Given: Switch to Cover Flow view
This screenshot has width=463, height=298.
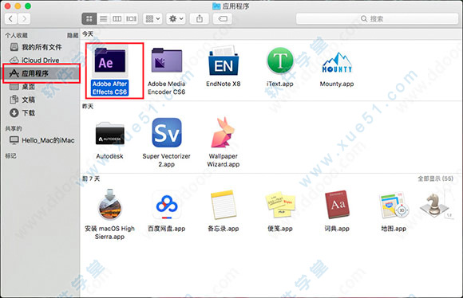Looking at the screenshot, I should pos(131,19).
